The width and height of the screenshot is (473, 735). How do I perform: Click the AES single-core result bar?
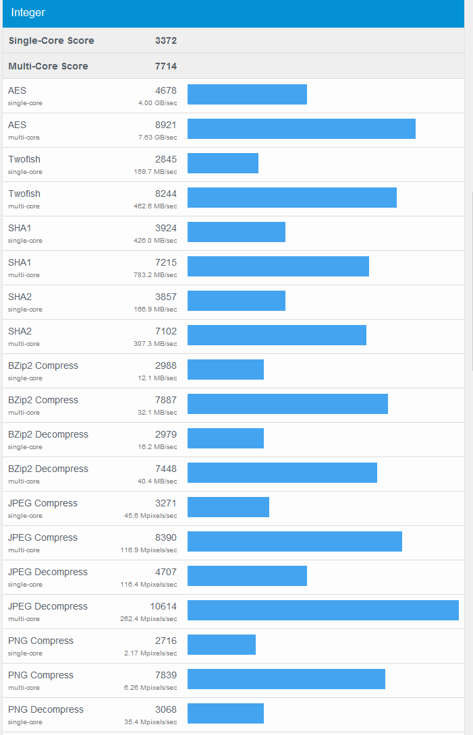point(247,94)
